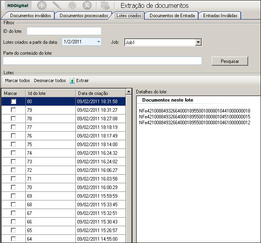Click the circular X cancel toolbar icon
This screenshot has width=261, height=243.
(x=88, y=5)
